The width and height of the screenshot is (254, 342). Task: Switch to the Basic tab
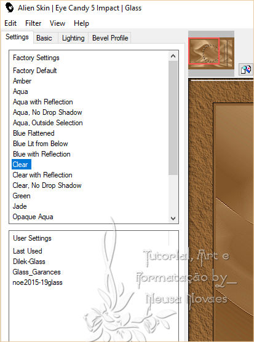tap(44, 38)
